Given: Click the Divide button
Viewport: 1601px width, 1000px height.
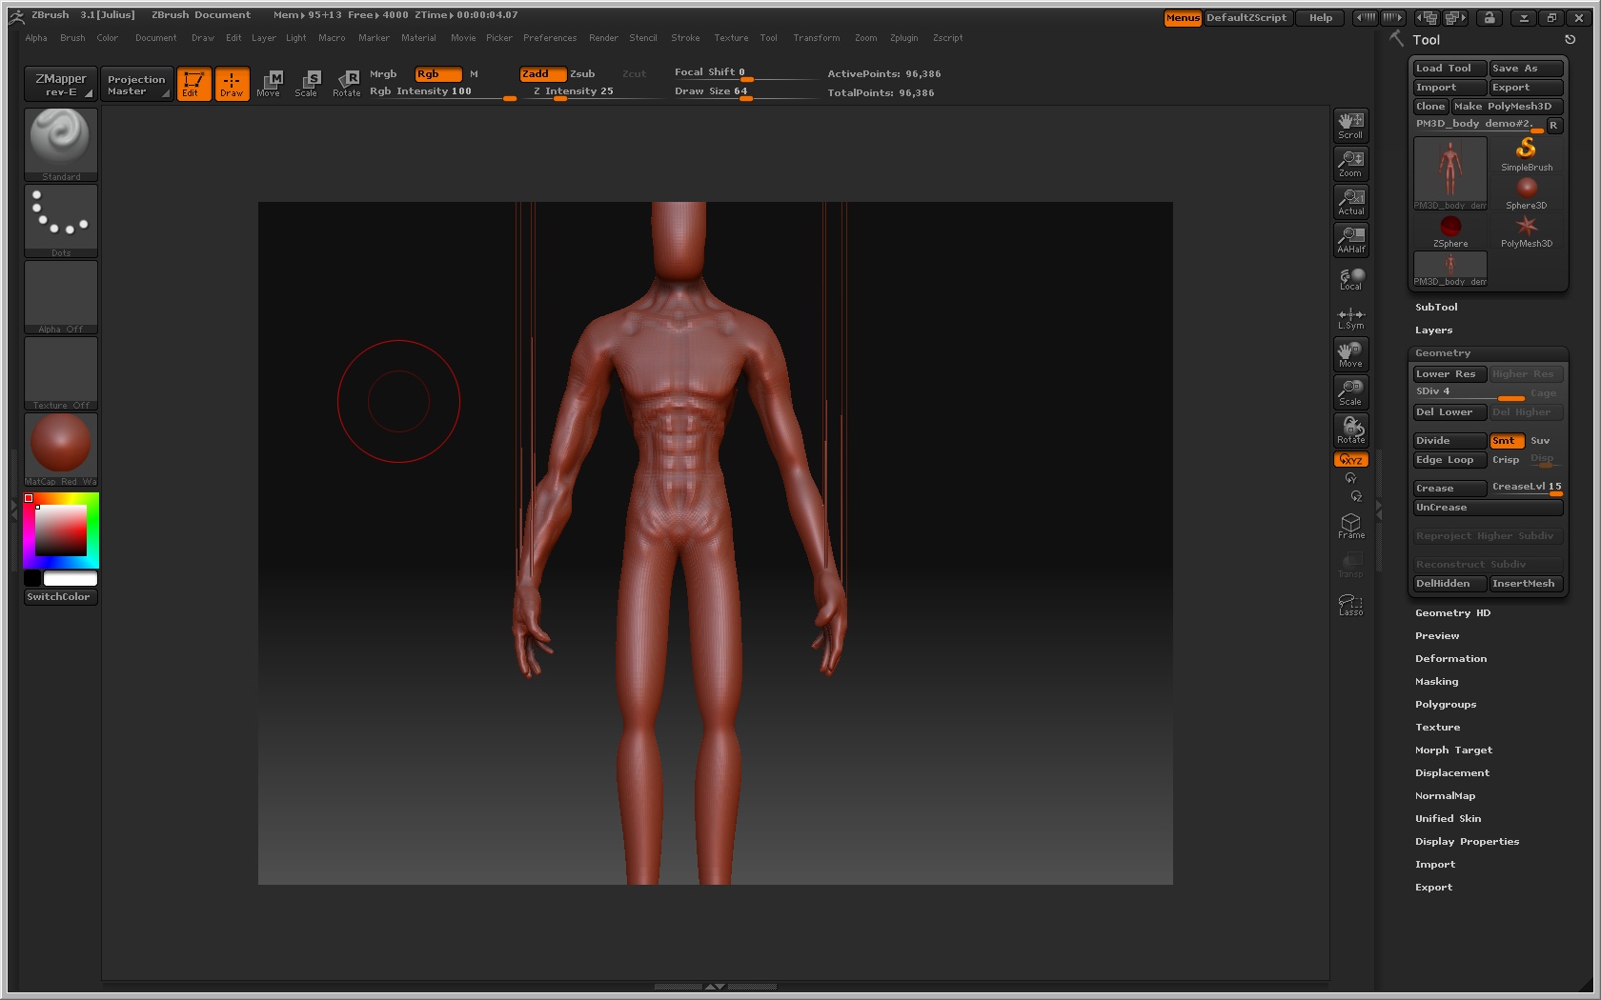Looking at the screenshot, I should pyautogui.click(x=1449, y=440).
